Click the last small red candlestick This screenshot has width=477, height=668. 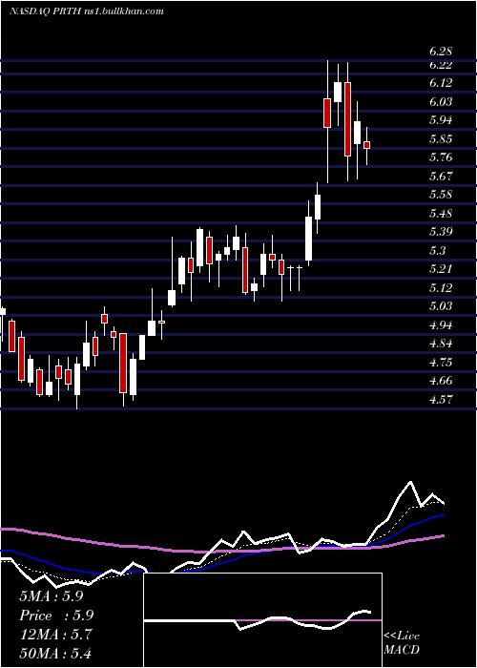[366, 145]
